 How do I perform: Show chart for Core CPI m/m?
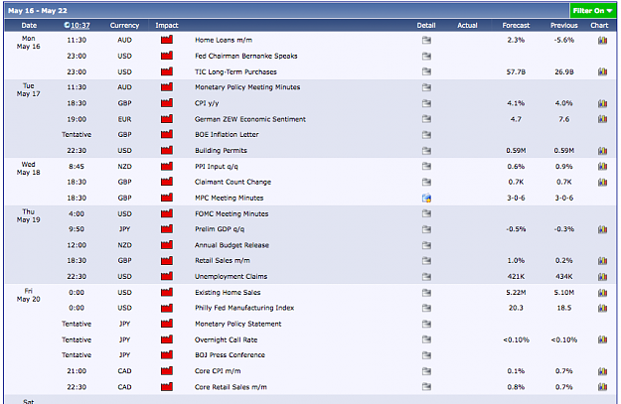602,371
